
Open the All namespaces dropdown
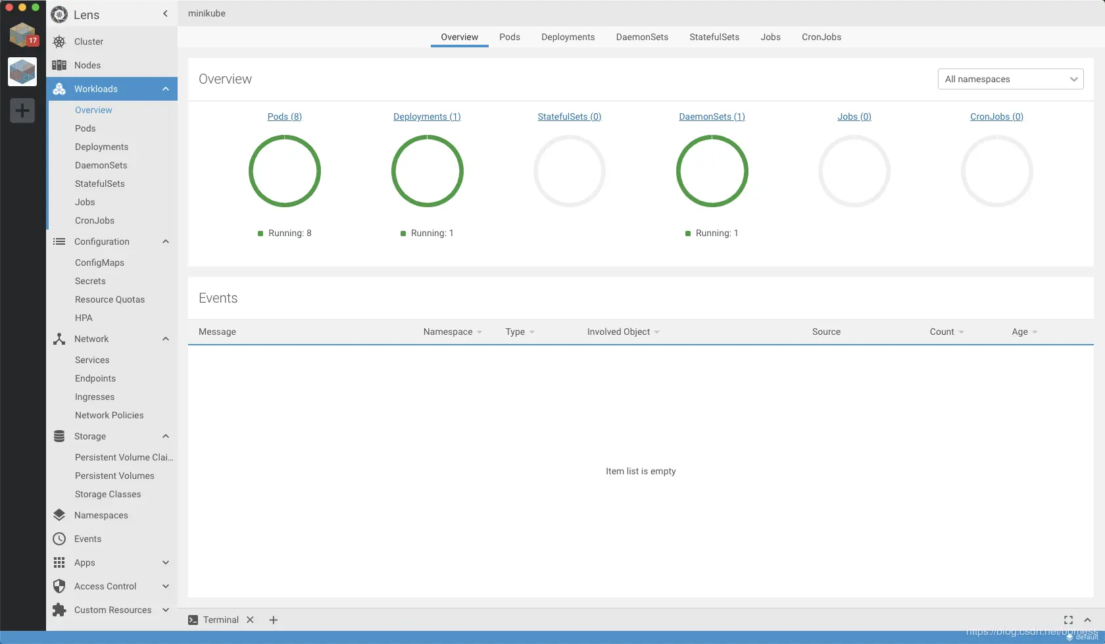coord(1010,79)
